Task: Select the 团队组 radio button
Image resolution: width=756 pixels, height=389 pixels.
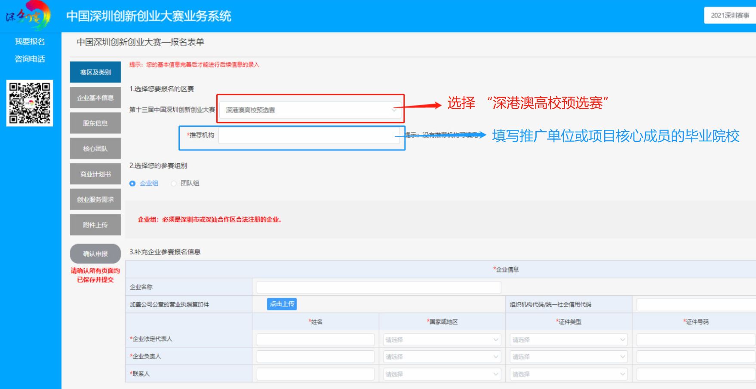Action: [x=174, y=184]
